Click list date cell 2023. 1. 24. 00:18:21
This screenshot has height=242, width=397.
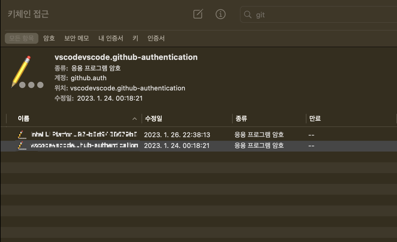click(x=177, y=146)
